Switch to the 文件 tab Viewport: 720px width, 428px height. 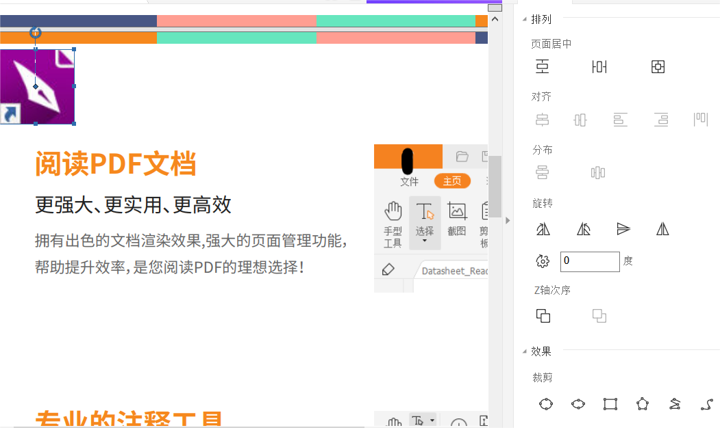(409, 182)
